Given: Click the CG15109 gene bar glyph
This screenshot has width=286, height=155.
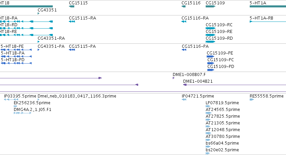Looking at the screenshot, I should coord(210,6).
